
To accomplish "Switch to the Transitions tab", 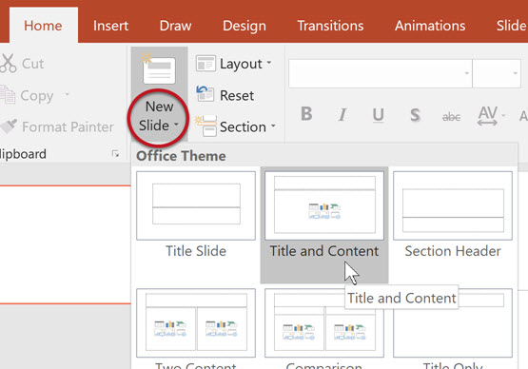I will coord(330,26).
